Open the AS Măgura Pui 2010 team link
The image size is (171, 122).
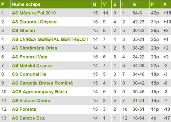click(34, 13)
